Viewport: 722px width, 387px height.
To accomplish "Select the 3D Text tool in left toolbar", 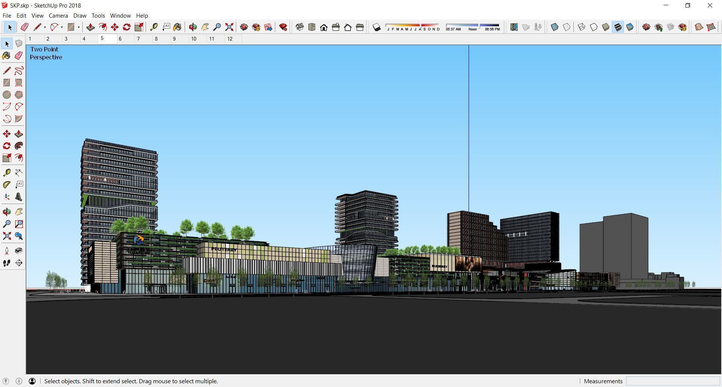I will click(x=19, y=197).
